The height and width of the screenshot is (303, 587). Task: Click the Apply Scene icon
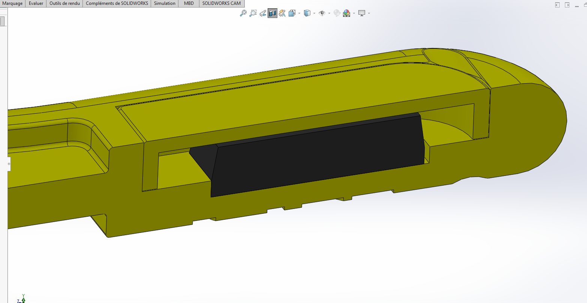(x=346, y=13)
